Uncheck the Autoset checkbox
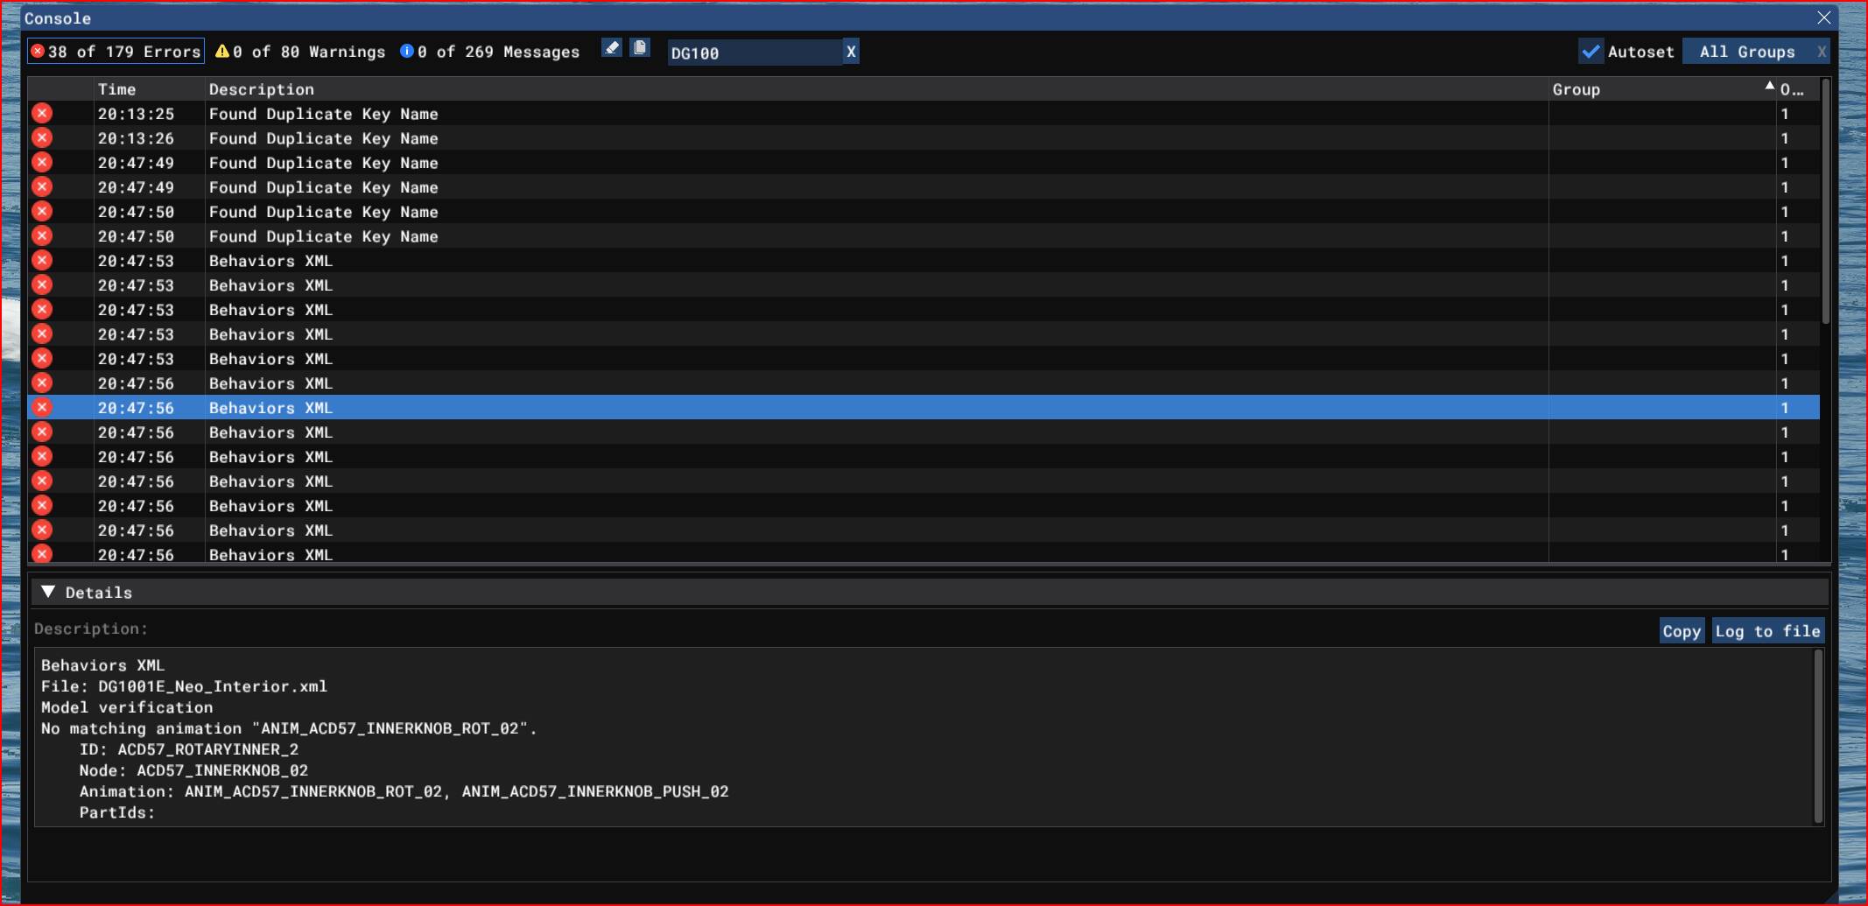This screenshot has height=906, width=1868. [1591, 52]
